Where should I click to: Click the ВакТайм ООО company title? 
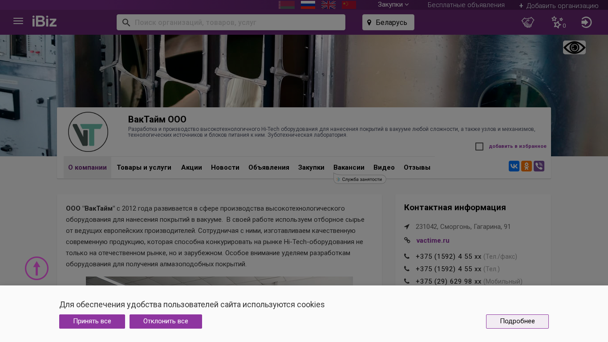pos(157,119)
